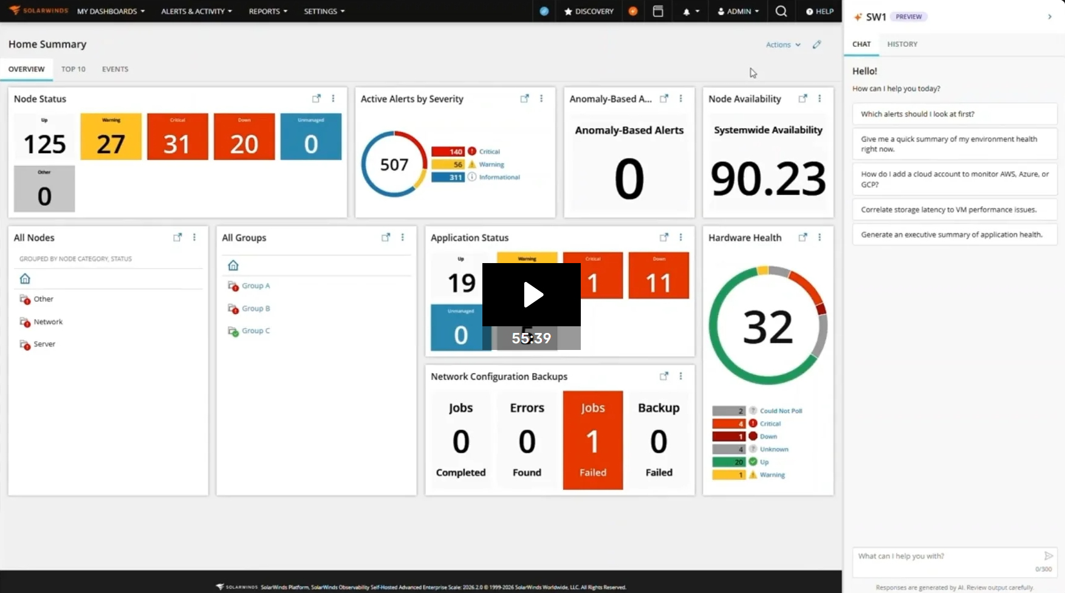Click the Down 20 node tile

click(244, 137)
